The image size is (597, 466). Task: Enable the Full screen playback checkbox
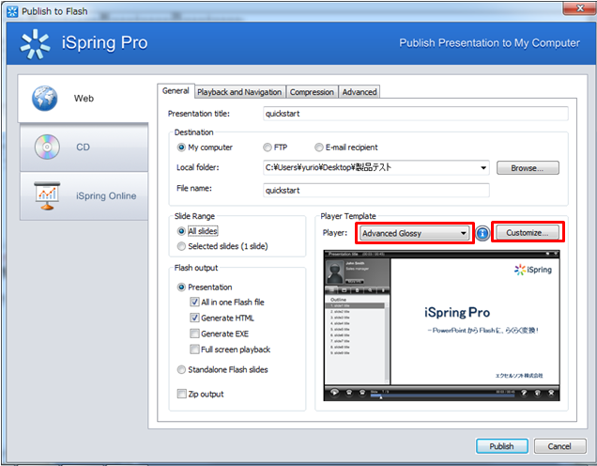[194, 349]
